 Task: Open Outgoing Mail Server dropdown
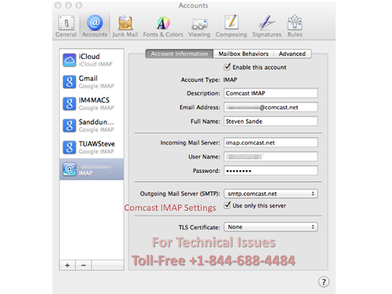271,194
